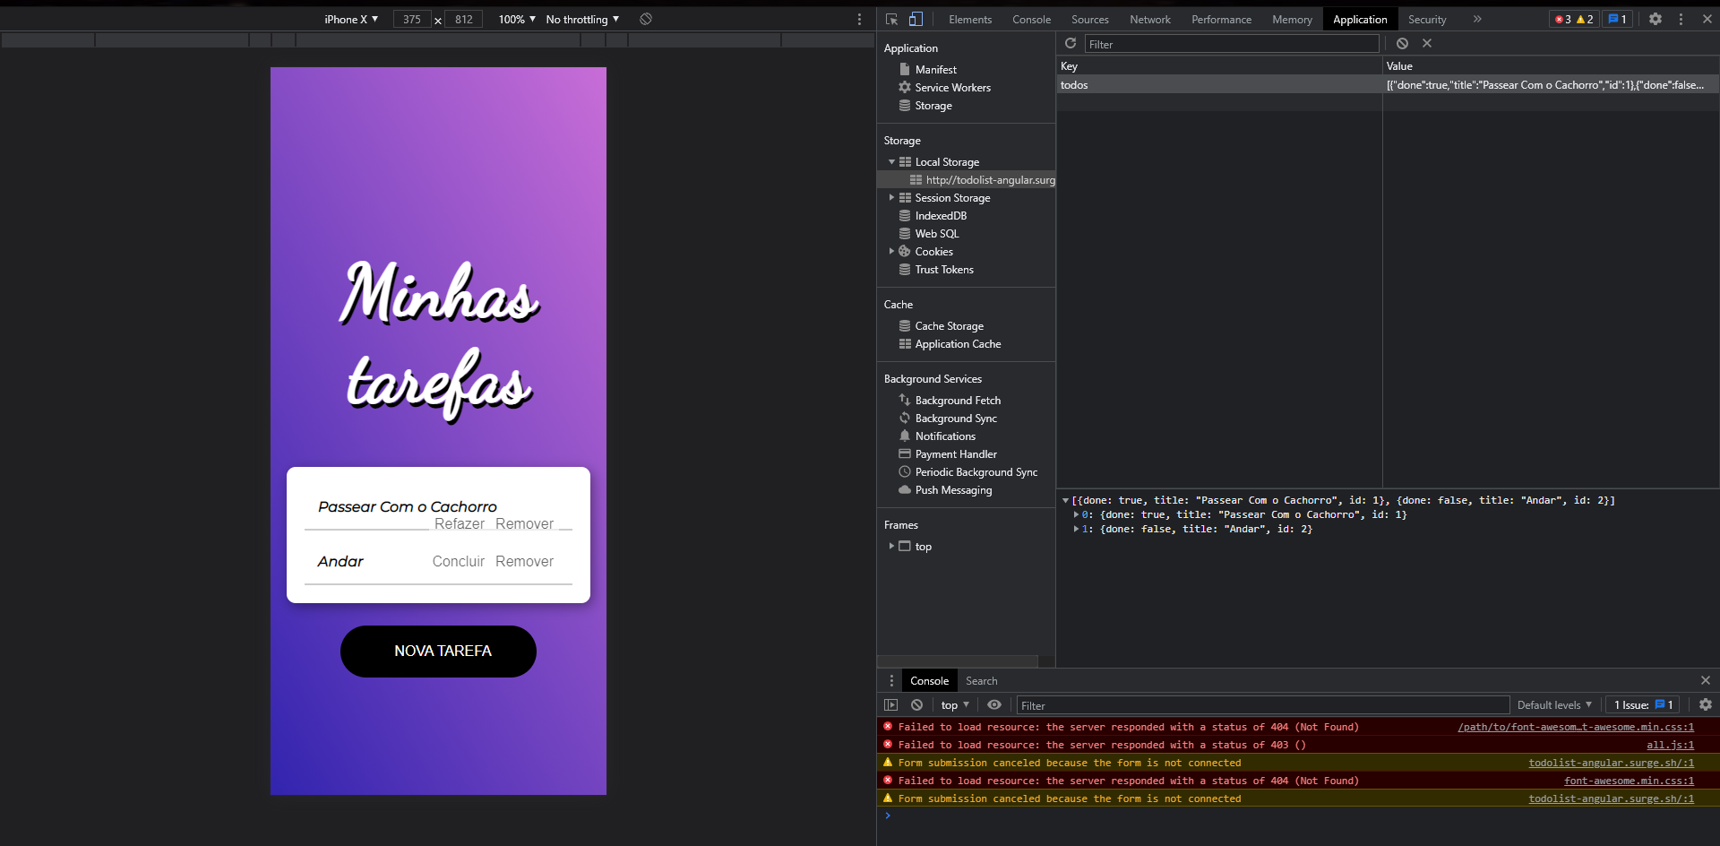This screenshot has height=846, width=1720.
Task: Open the No throttling dropdown
Action: tap(582, 19)
